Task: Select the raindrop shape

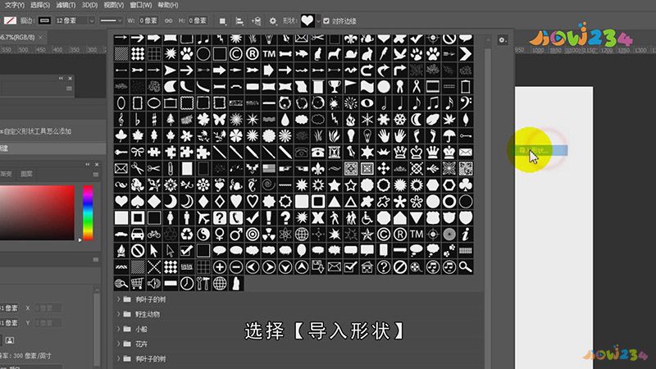Action: 285,119
